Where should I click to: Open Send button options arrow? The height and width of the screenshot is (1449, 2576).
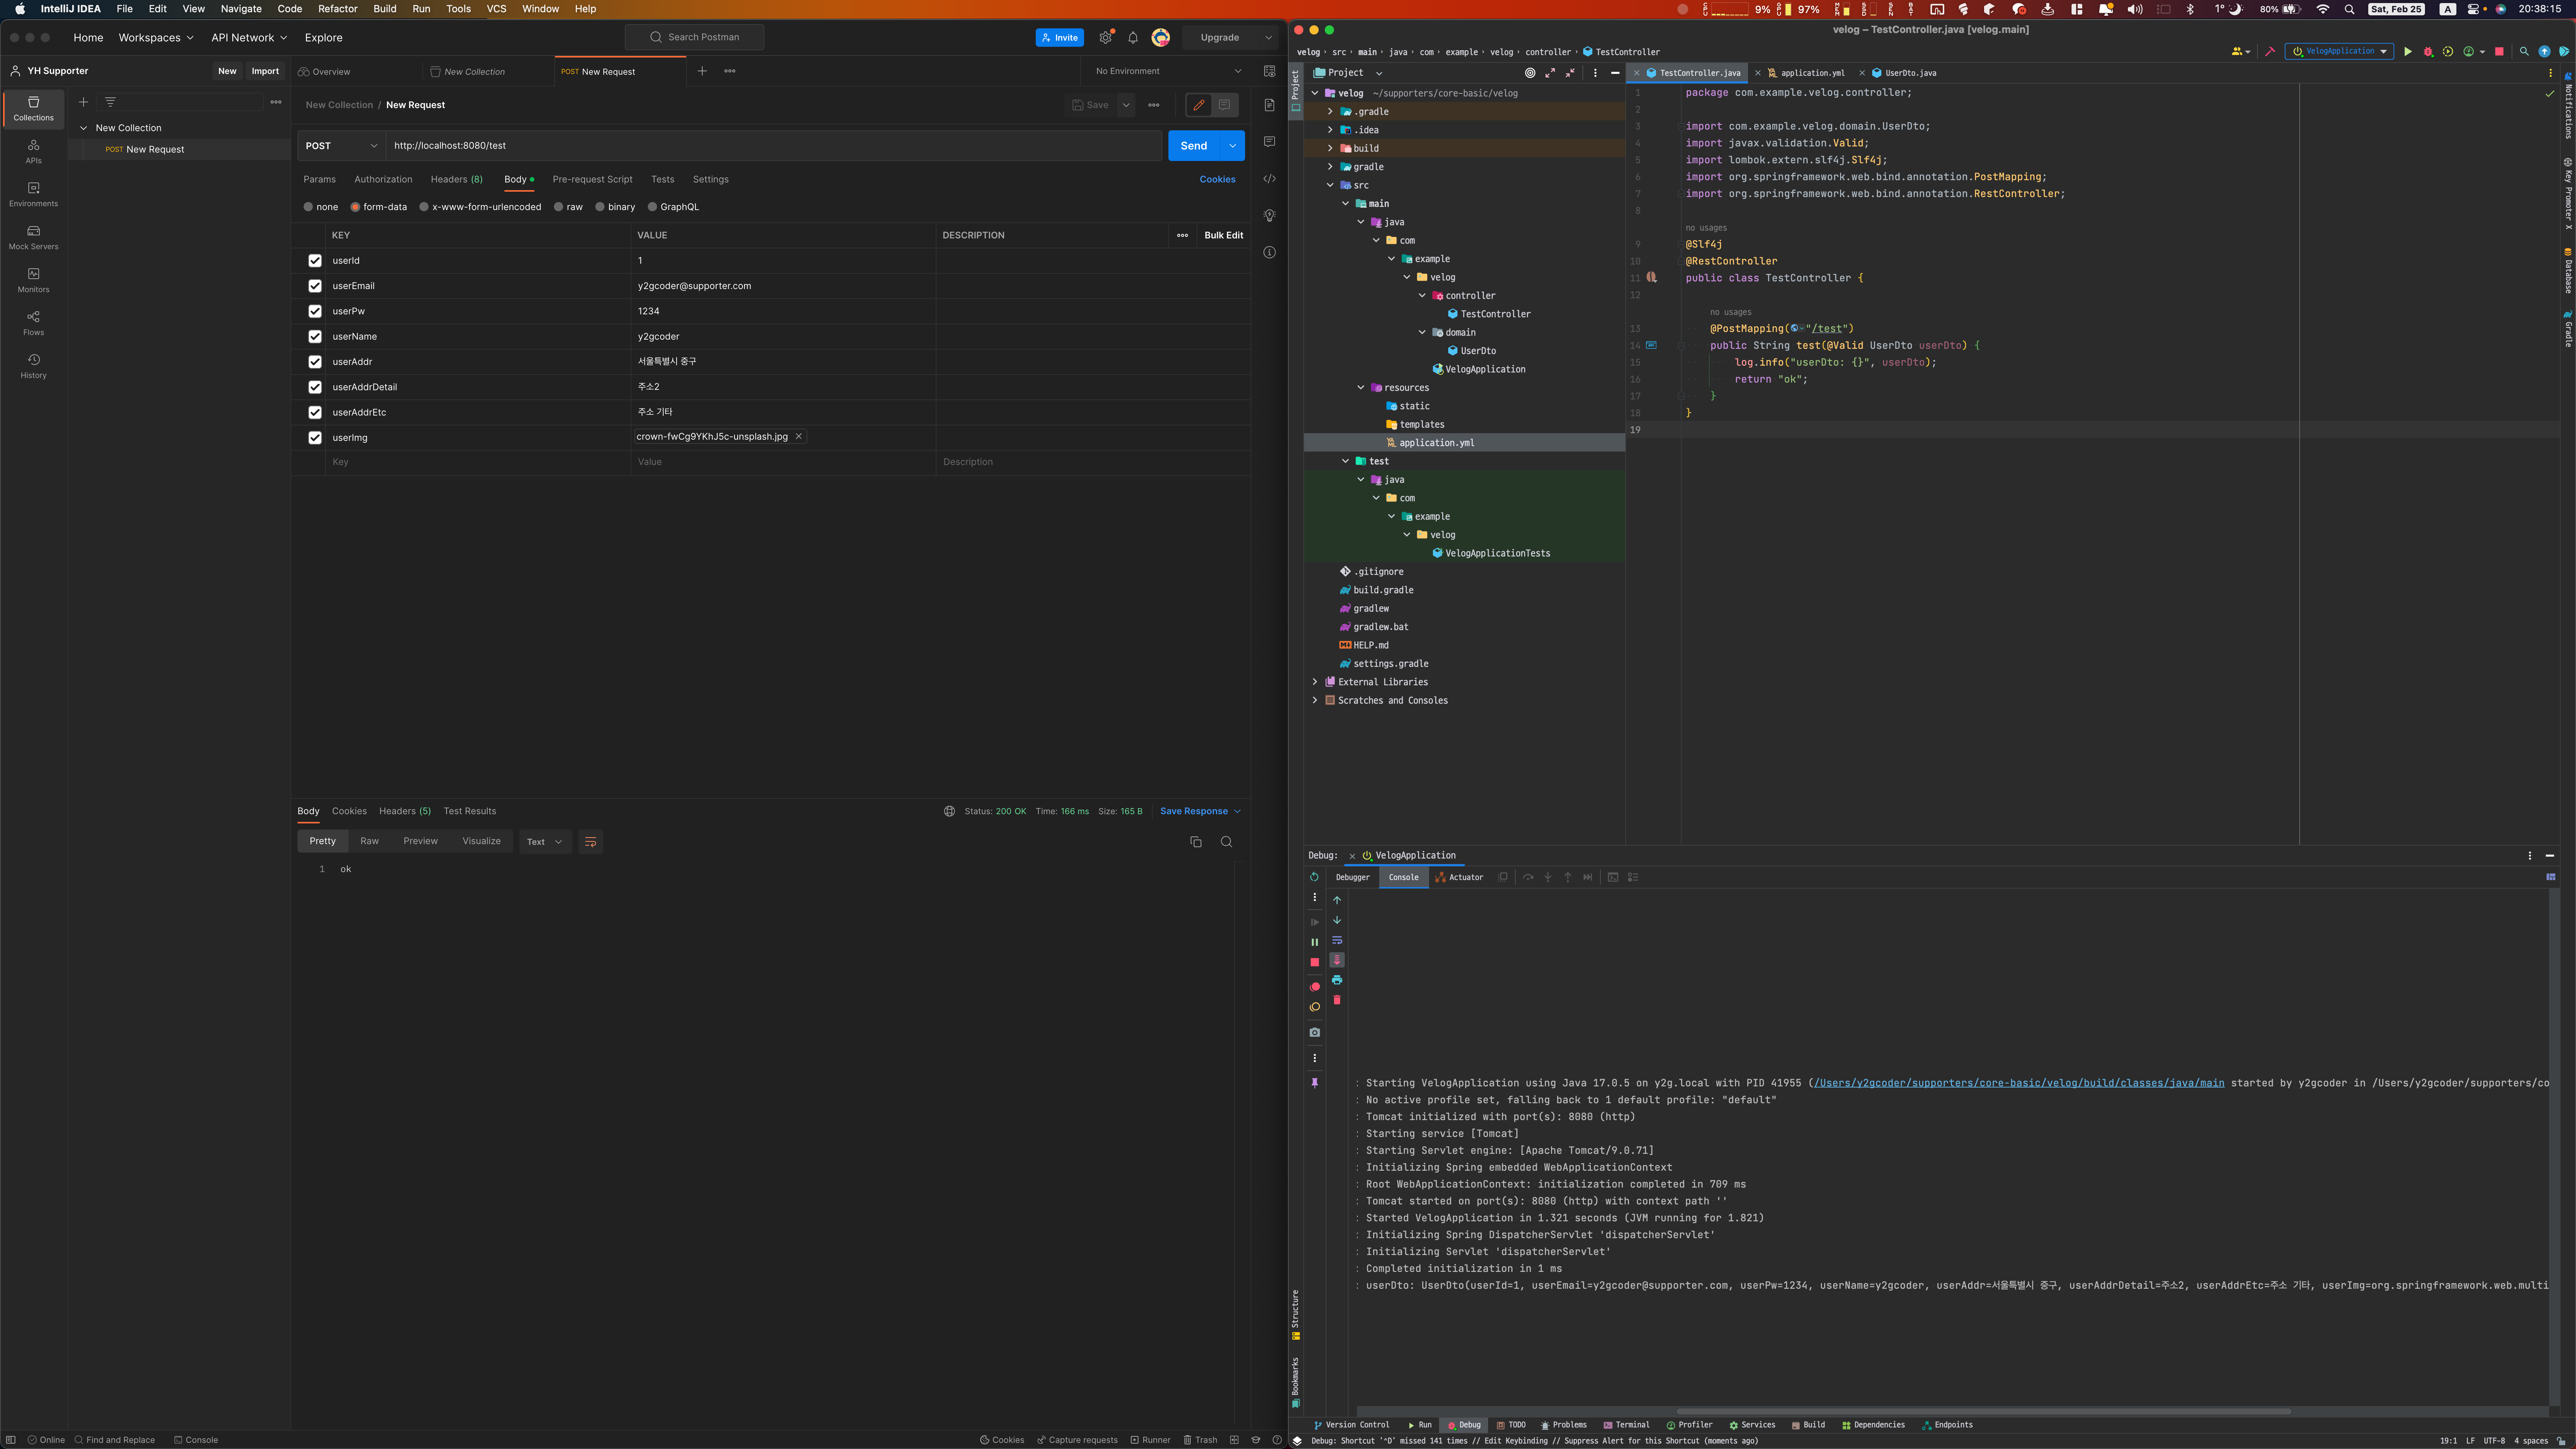[x=1232, y=146]
